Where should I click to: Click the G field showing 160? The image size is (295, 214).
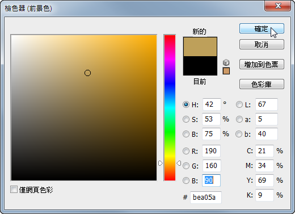(x=212, y=166)
